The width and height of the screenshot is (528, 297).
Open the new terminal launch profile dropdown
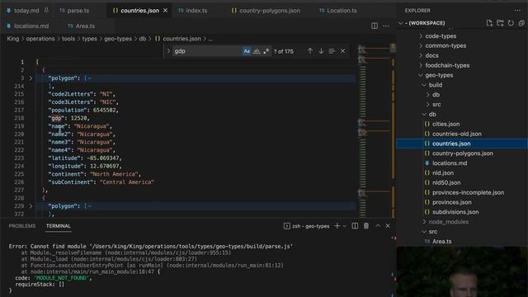(345, 226)
